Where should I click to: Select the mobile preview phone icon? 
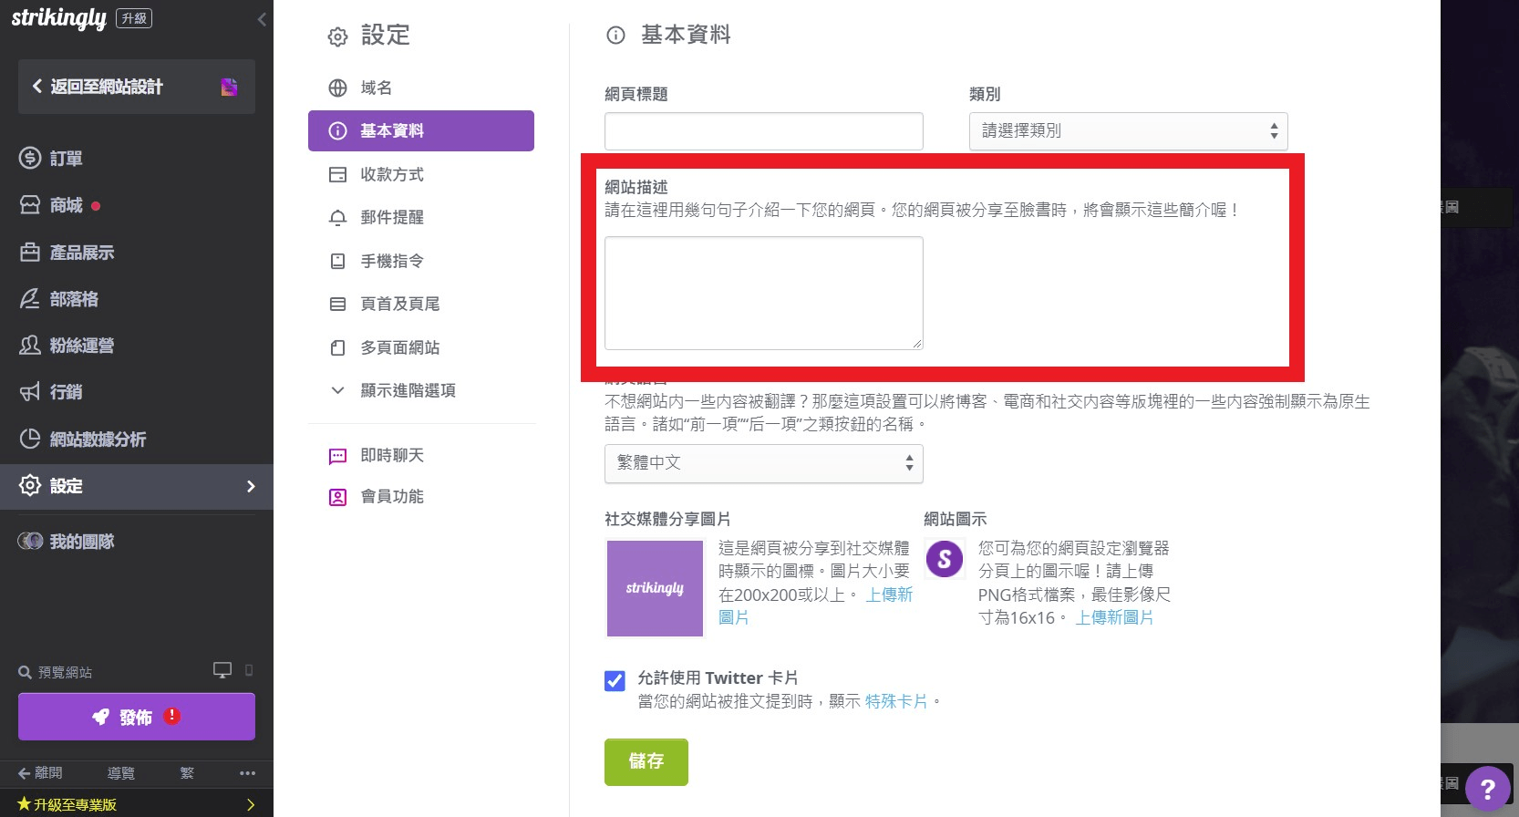[x=249, y=670]
